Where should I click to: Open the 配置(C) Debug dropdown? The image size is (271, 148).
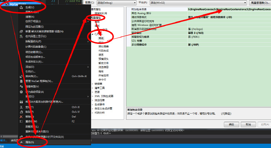[116, 3]
